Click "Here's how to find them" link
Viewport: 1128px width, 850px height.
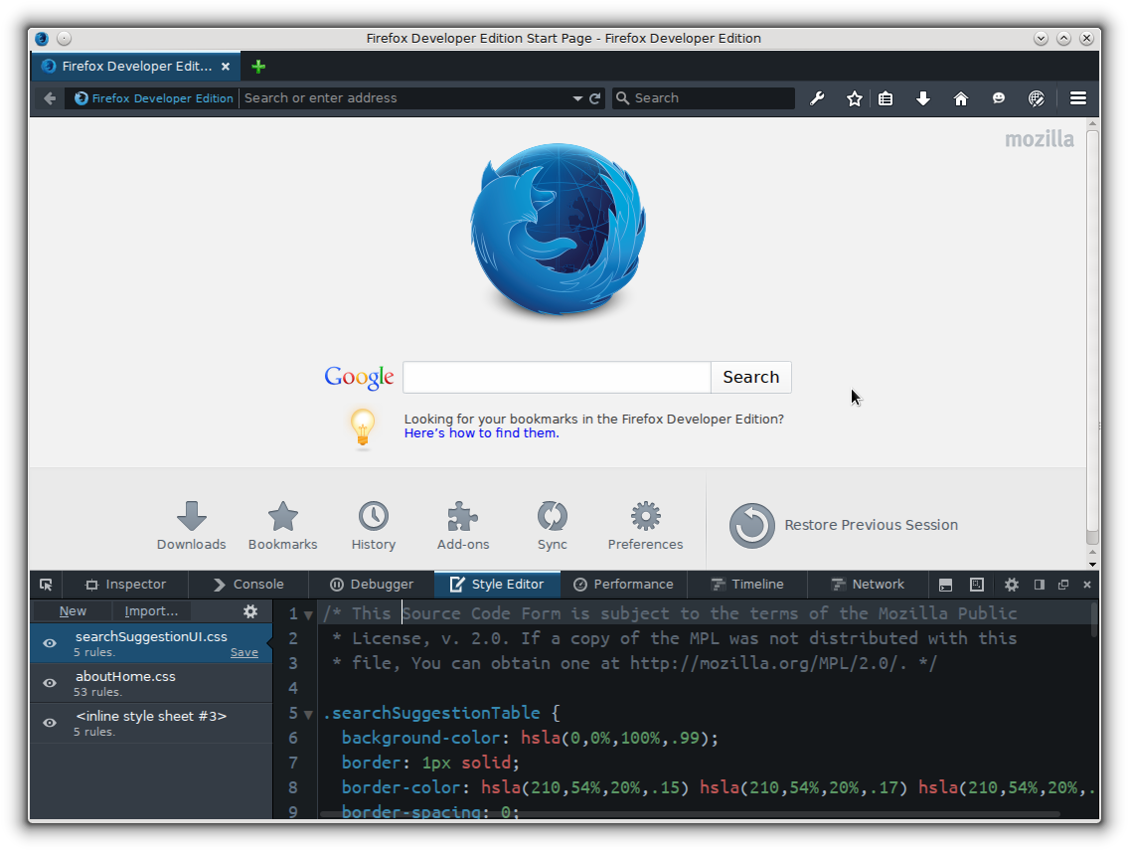point(481,433)
